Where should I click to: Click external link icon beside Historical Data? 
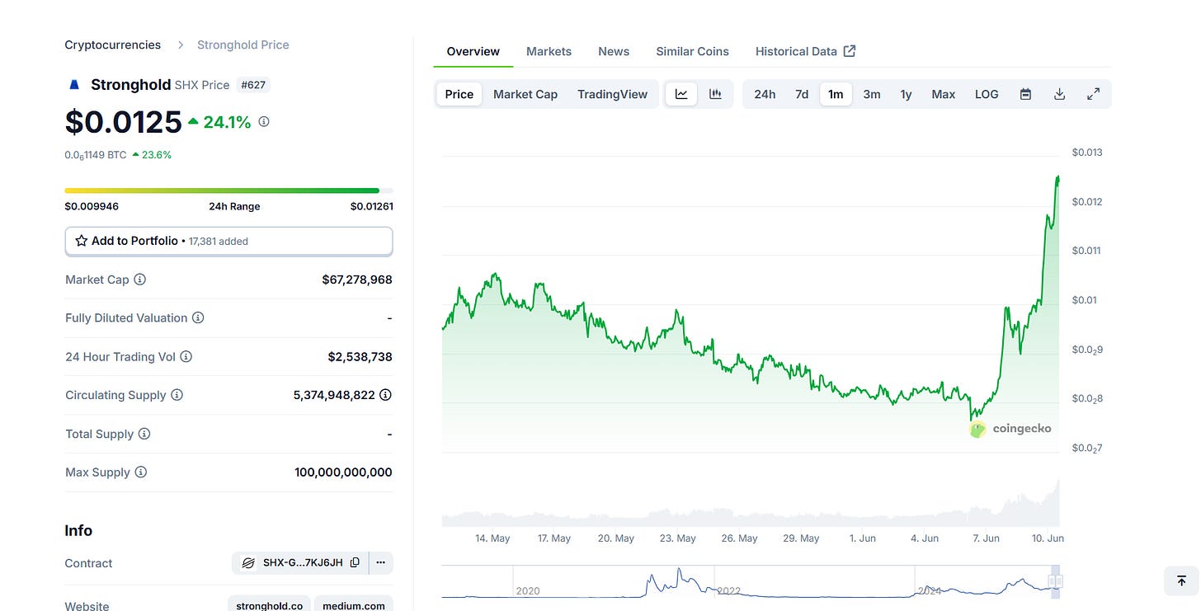click(x=850, y=51)
